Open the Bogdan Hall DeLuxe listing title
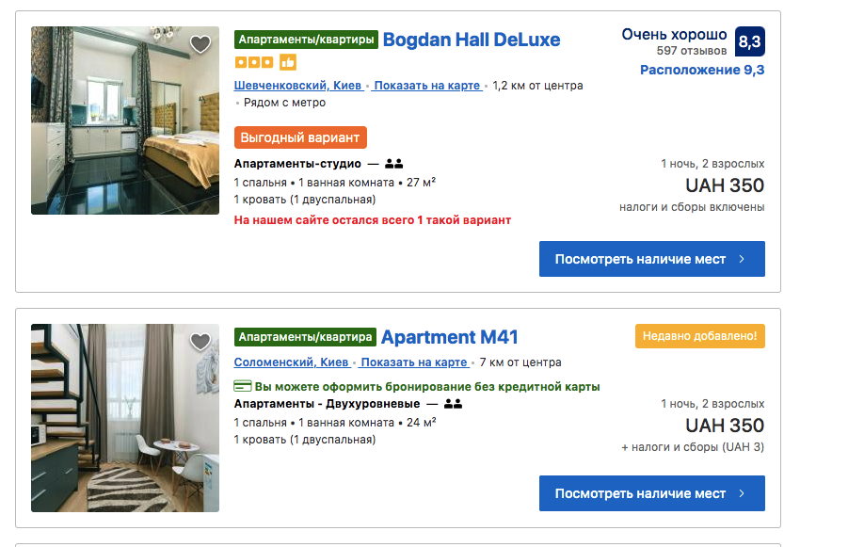Image resolution: width=848 pixels, height=547 pixels. click(x=471, y=40)
